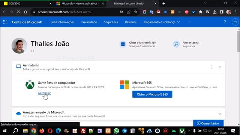Open the Microsoft apps grid launcher

[x=5, y=22]
